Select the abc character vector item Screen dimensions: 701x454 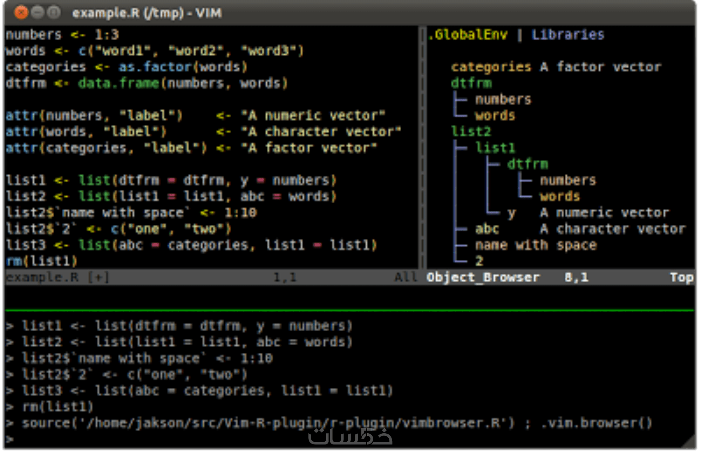coord(487,229)
